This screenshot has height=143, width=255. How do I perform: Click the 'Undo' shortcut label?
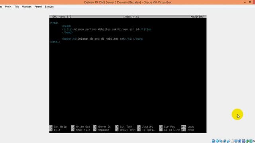(x=190, y=127)
